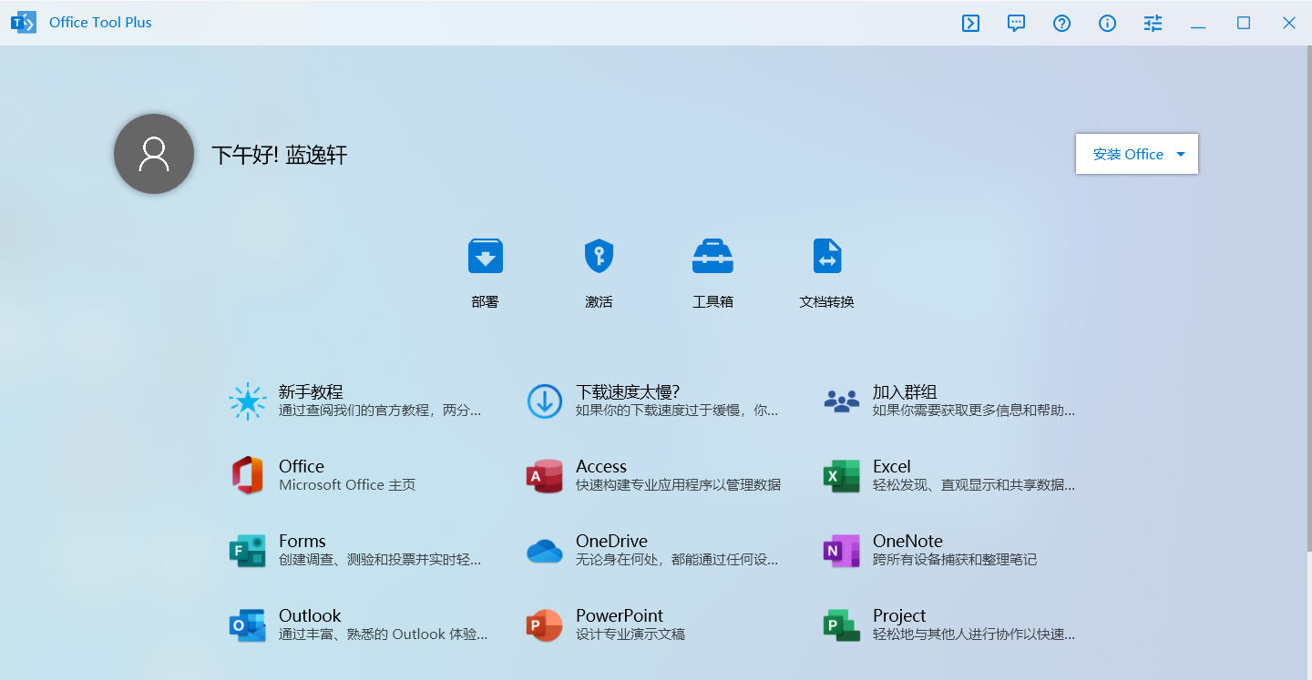The image size is (1312, 680).
Task: Click the 部署 label text
Action: (486, 301)
